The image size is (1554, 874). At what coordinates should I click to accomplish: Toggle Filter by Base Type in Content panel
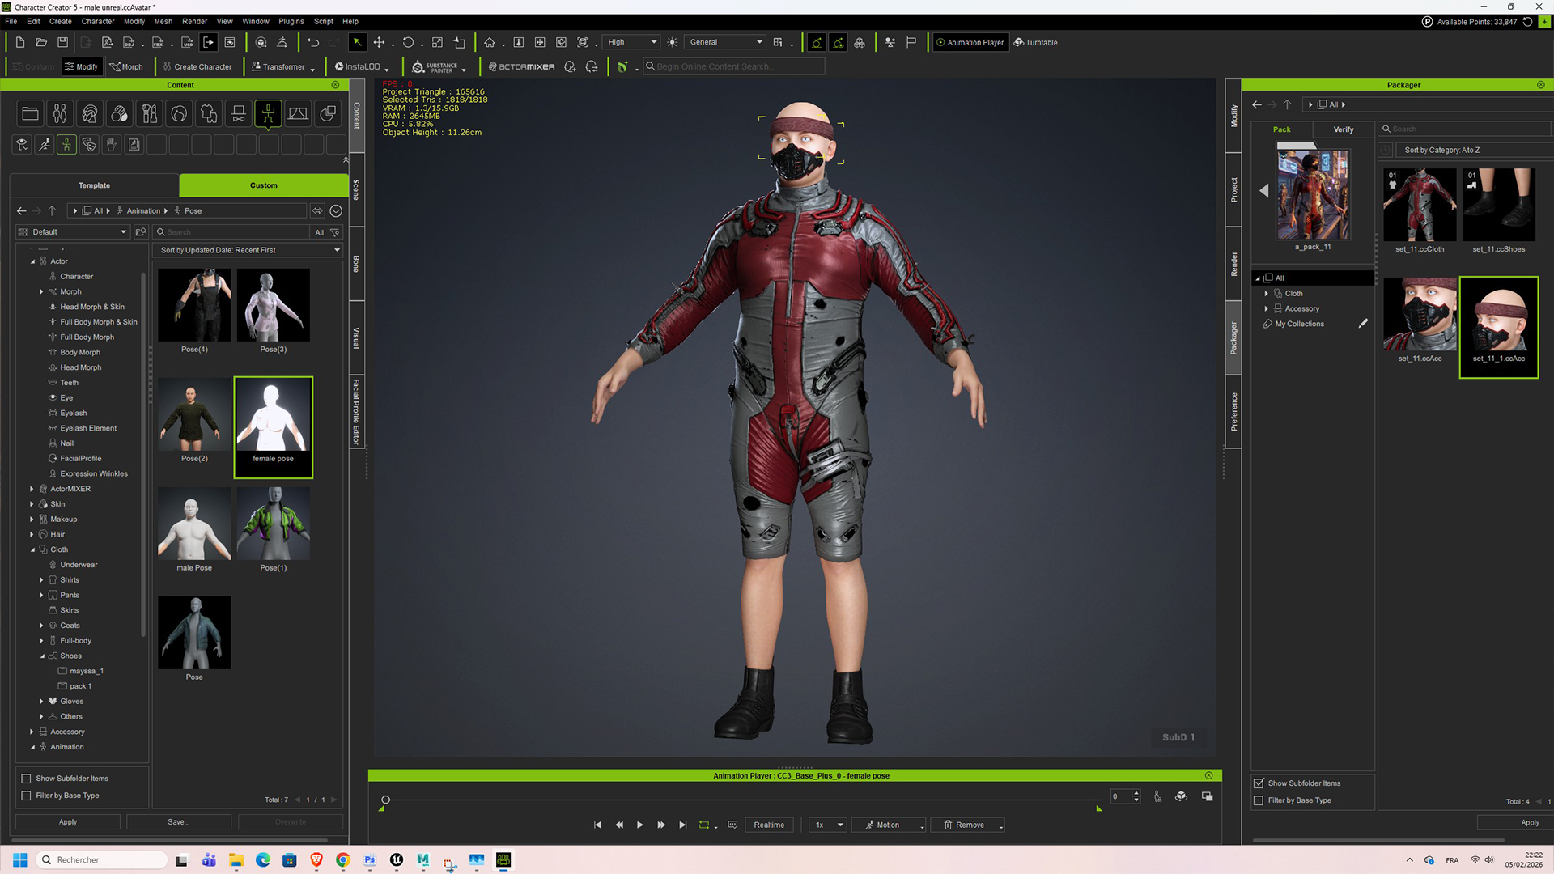[x=26, y=796]
